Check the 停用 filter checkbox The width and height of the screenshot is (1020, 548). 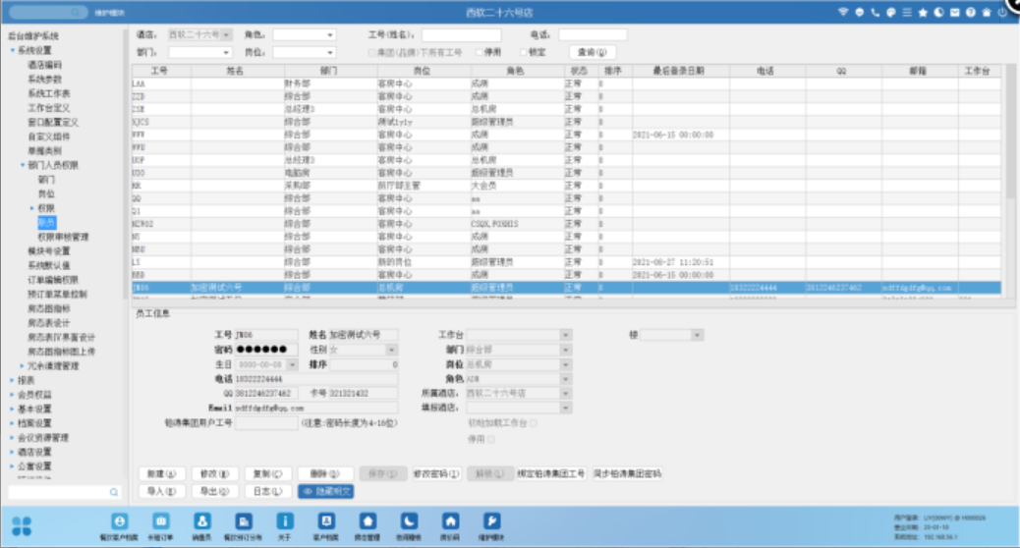(x=479, y=52)
